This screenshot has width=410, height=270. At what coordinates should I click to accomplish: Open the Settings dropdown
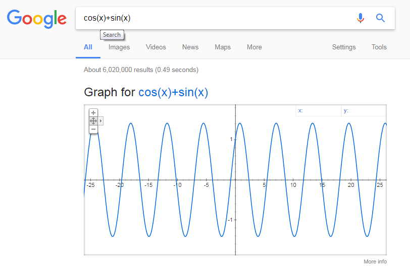344,47
